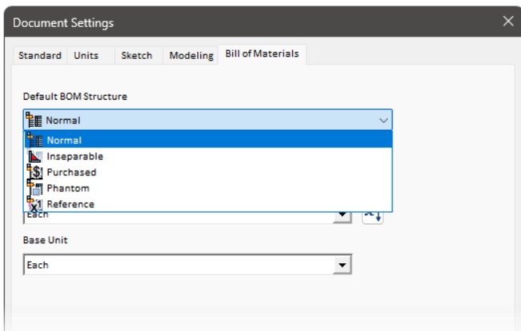
Task: Click the Normal text in the combo box header
Action: pos(64,120)
